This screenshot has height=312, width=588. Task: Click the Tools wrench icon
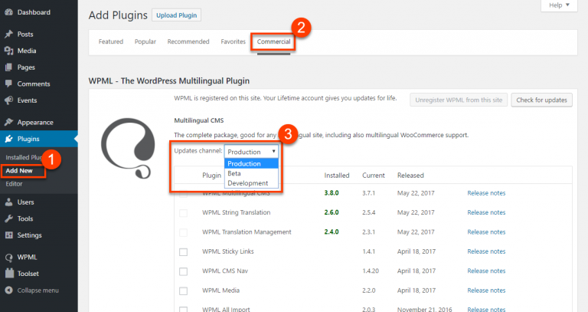point(8,218)
